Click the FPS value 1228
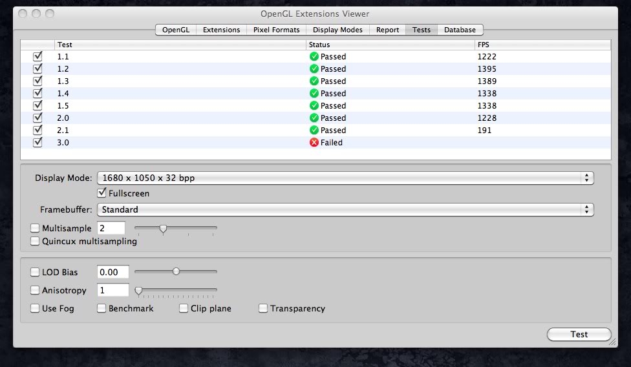This screenshot has height=367, width=631. 487,118
